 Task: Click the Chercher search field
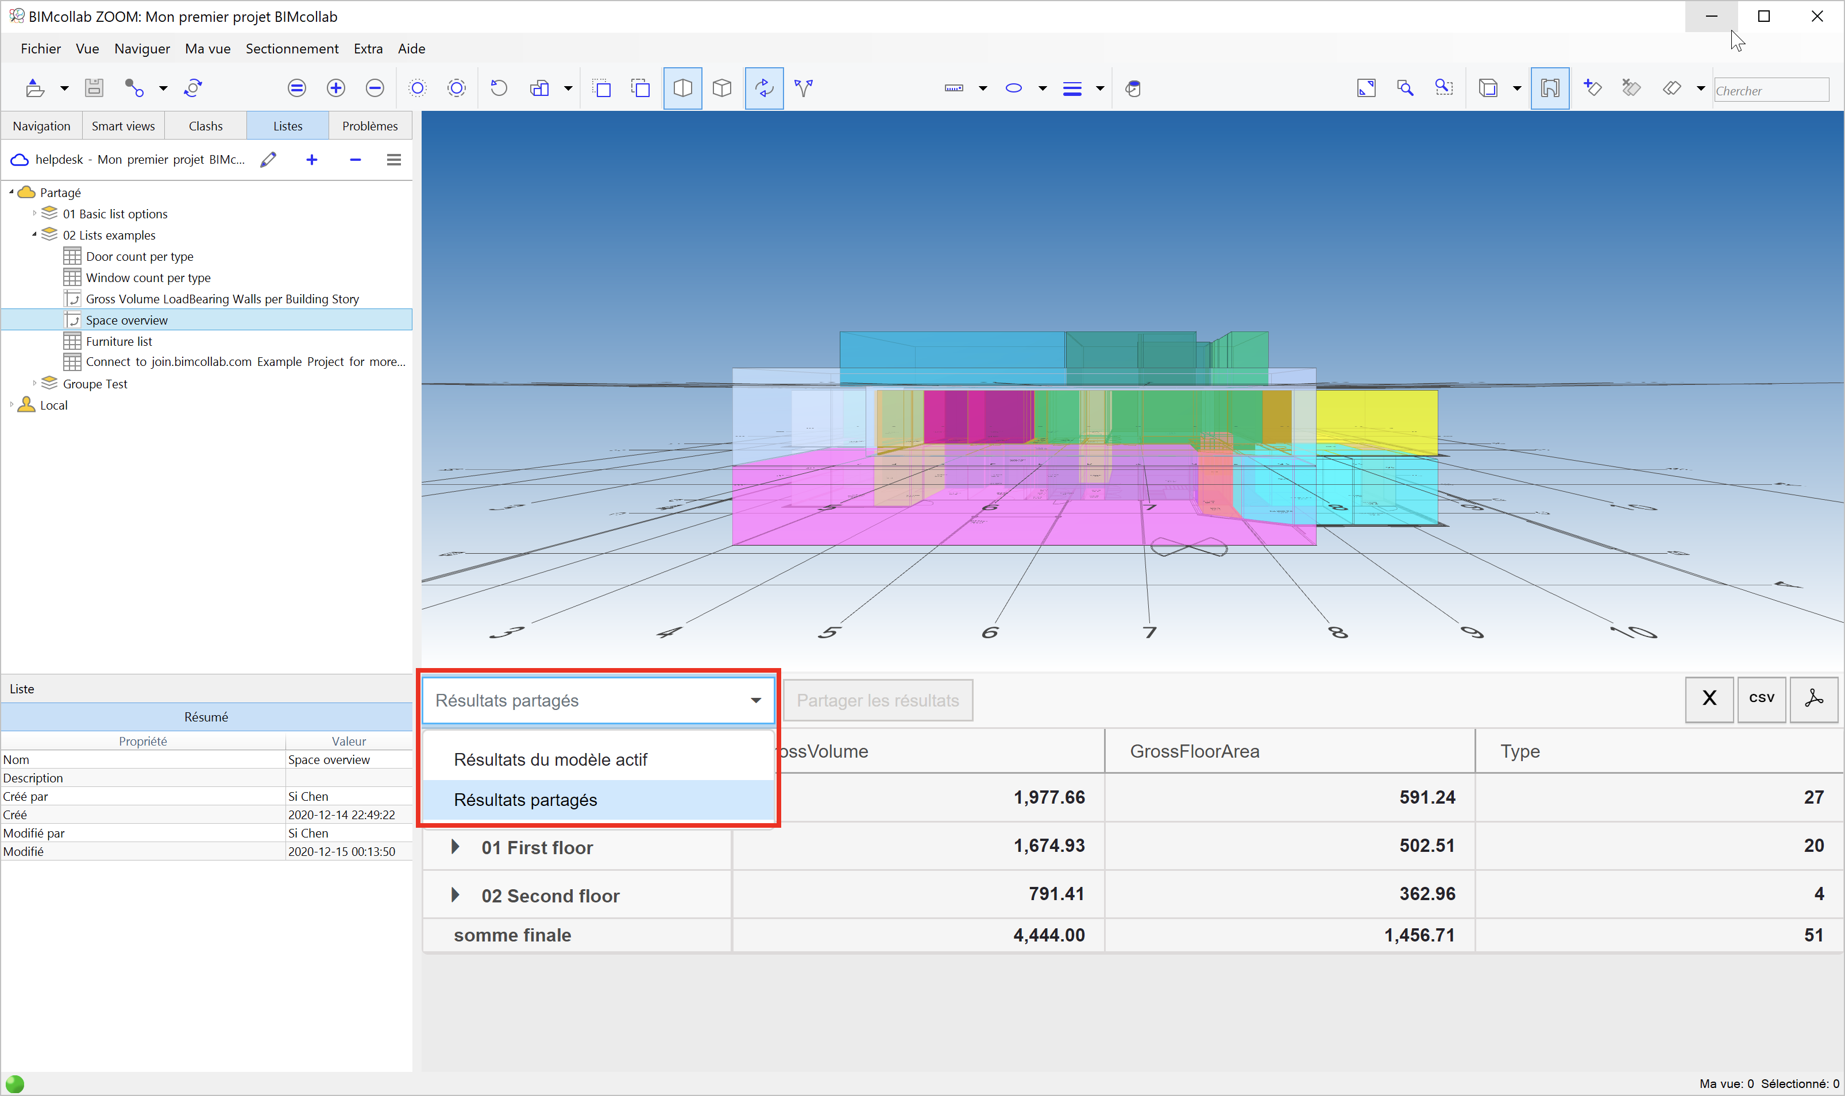coord(1771,90)
